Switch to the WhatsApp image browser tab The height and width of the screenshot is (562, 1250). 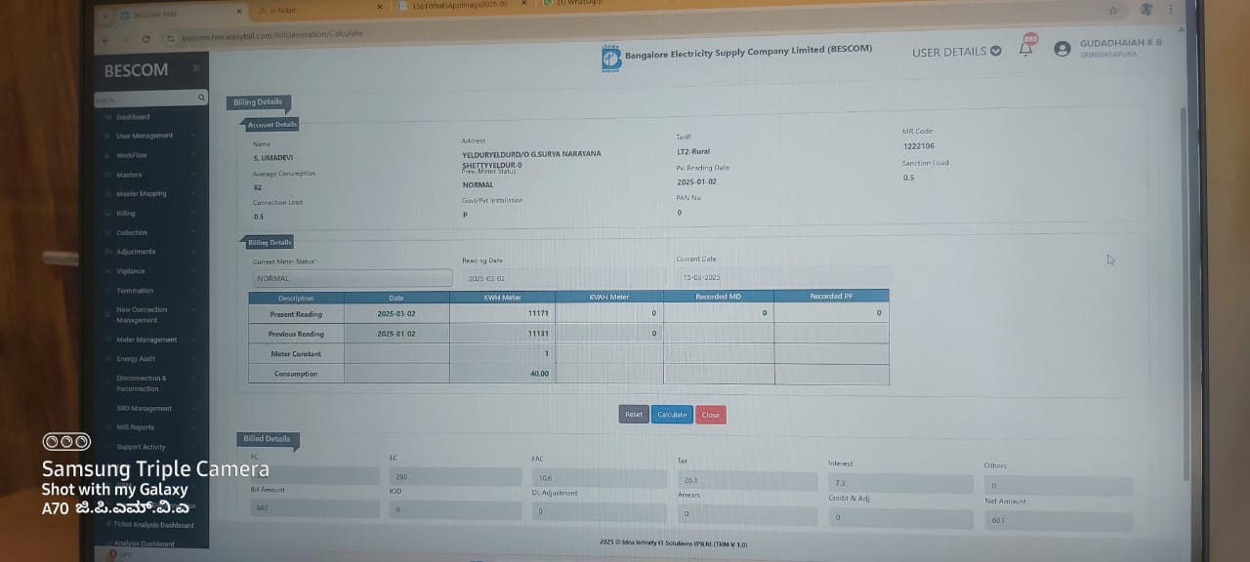click(x=459, y=5)
